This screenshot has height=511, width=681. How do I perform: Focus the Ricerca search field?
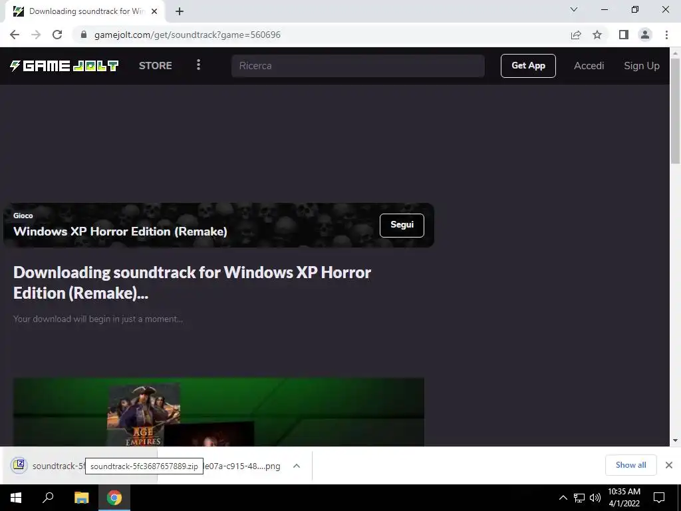(358, 66)
